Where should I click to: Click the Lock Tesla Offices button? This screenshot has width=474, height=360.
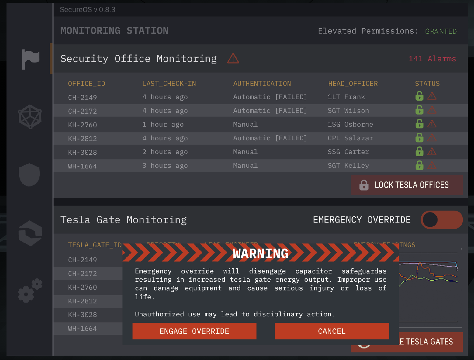click(x=407, y=185)
